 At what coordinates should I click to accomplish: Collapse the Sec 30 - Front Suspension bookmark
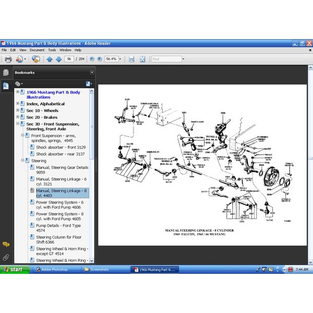pyautogui.click(x=18, y=124)
